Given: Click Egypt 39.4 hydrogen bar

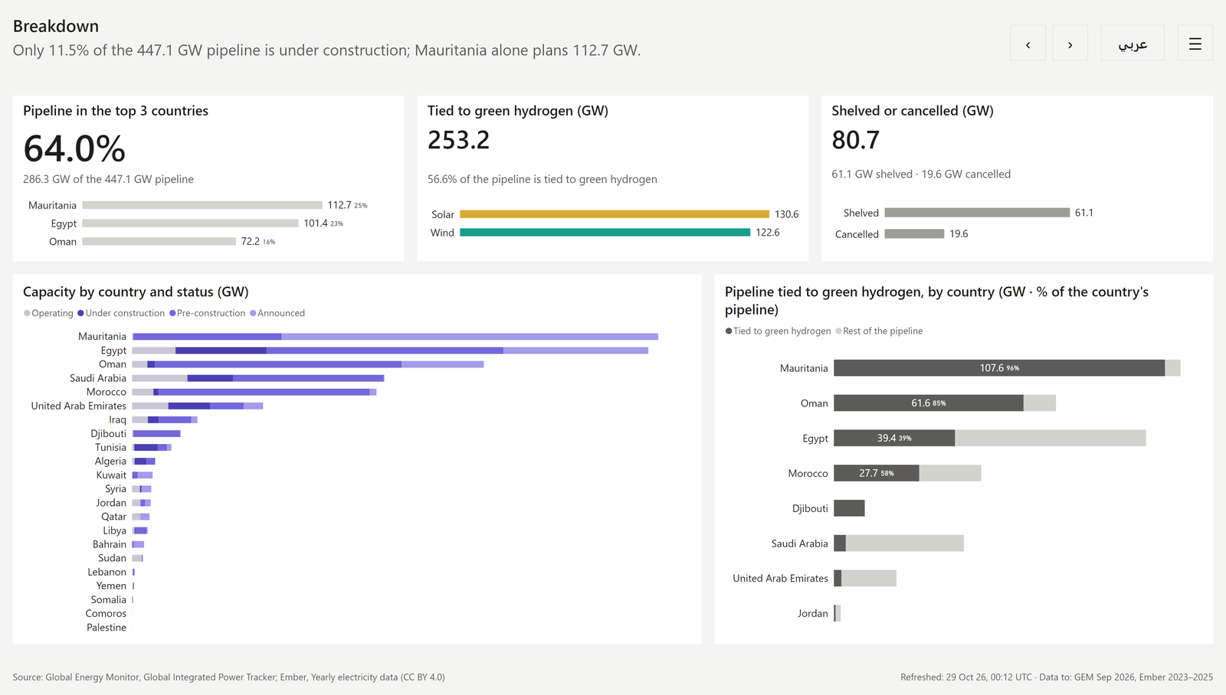Looking at the screenshot, I should 894,438.
